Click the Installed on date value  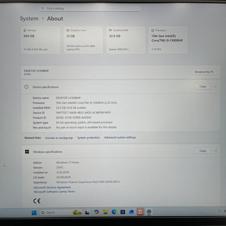tap(62, 172)
